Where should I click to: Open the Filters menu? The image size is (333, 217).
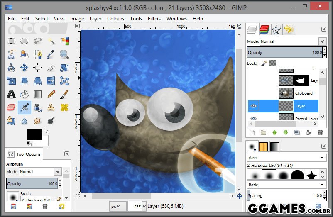tap(154, 19)
